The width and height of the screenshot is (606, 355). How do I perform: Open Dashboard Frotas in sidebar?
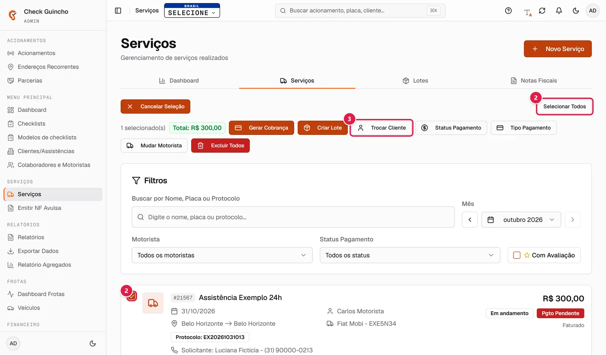tap(53, 294)
